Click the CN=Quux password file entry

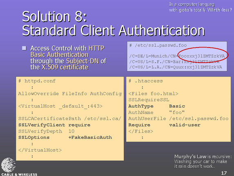[x=176, y=67]
